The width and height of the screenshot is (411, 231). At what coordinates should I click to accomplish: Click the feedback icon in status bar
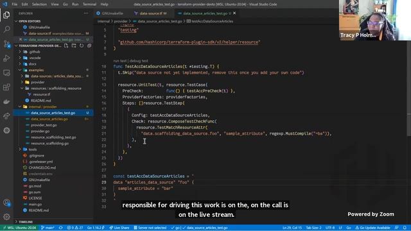(x=397, y=228)
